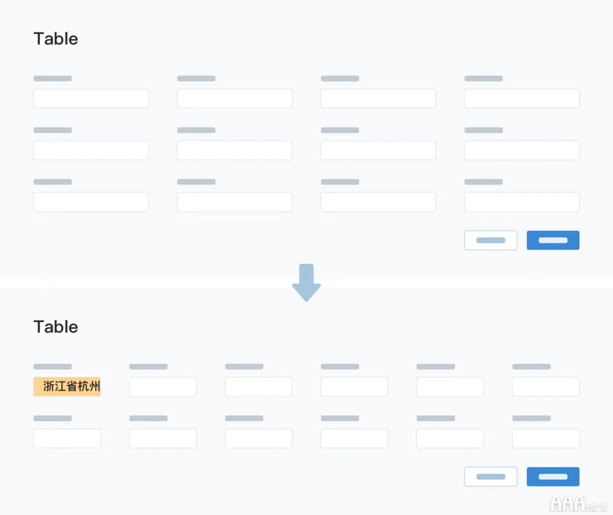Click the blue downward arrow between the tables
The height and width of the screenshot is (515, 613).
click(306, 282)
